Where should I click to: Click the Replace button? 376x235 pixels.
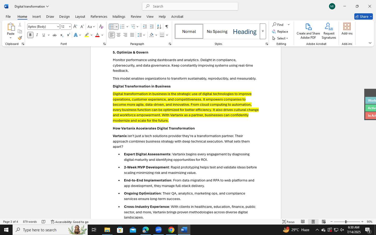pos(280,31)
